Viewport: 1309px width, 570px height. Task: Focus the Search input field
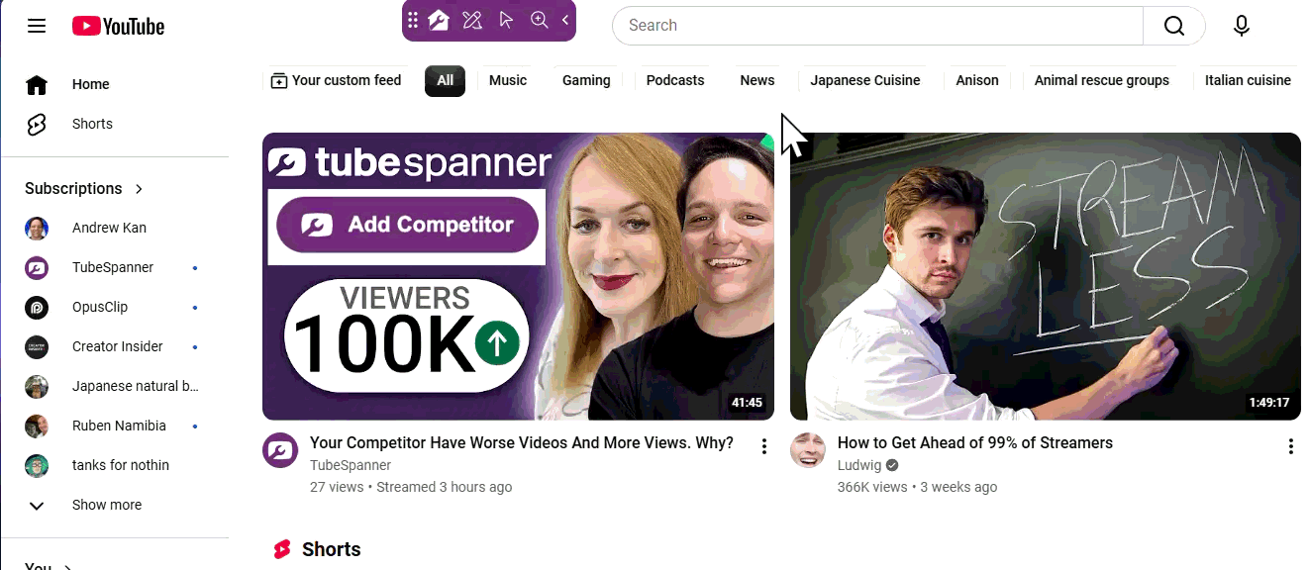click(x=877, y=26)
